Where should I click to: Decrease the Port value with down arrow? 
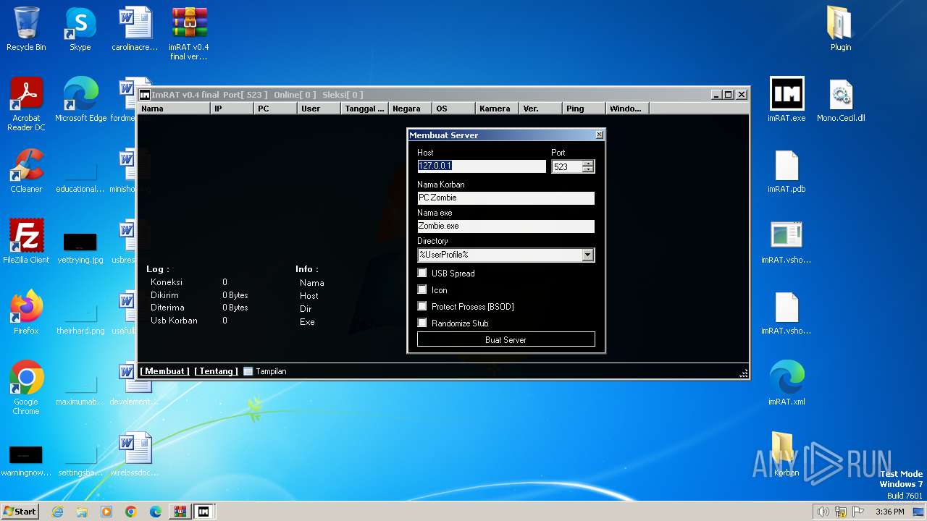587,169
